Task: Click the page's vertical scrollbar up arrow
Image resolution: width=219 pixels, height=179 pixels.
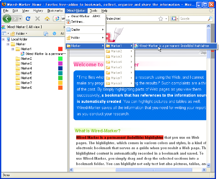Action: click(x=208, y=26)
